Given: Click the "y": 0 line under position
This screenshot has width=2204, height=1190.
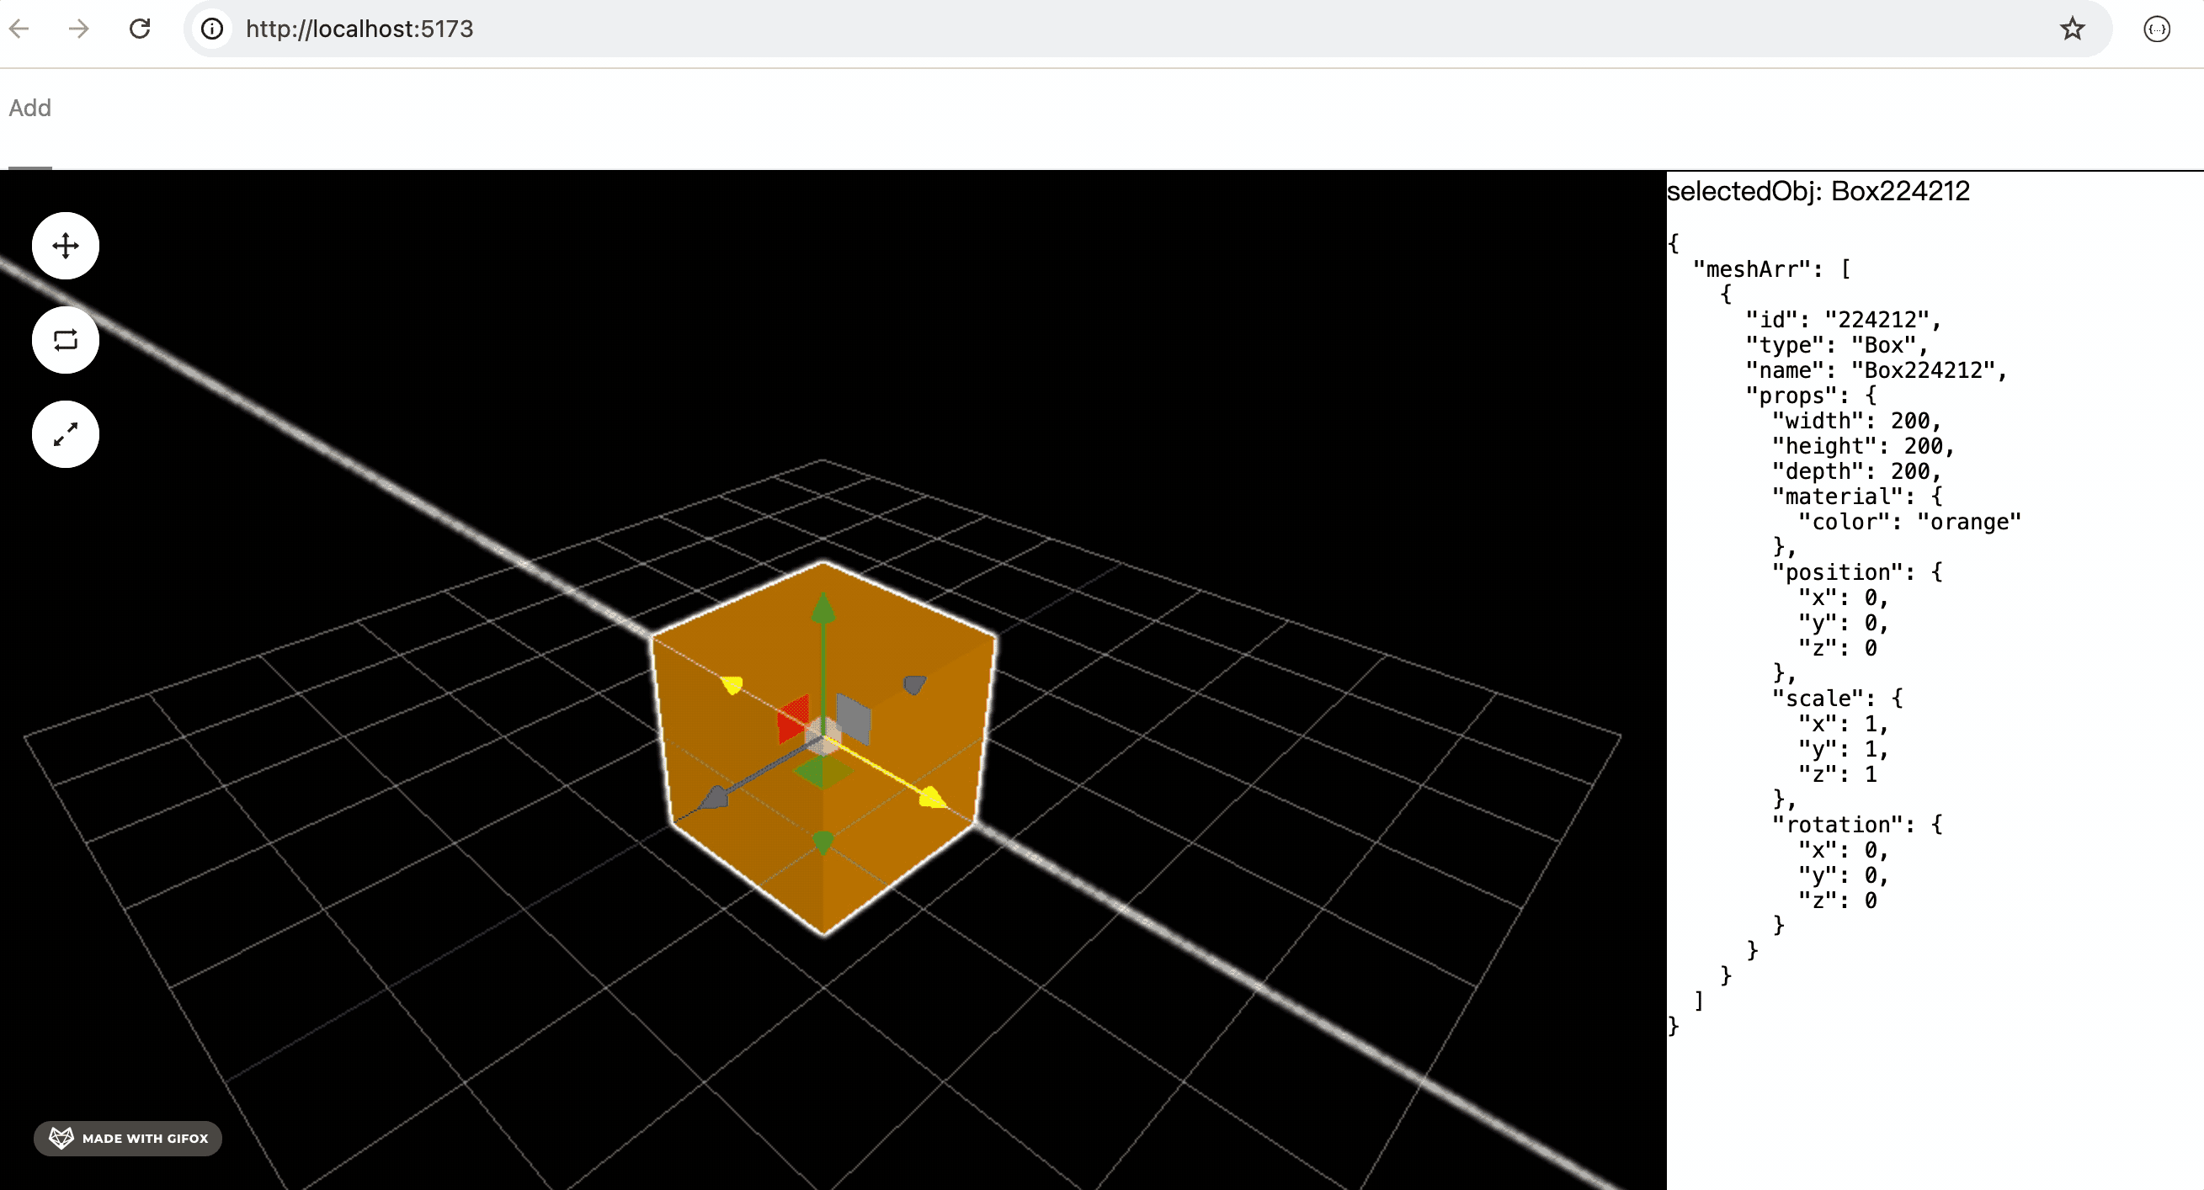Looking at the screenshot, I should 1842,623.
